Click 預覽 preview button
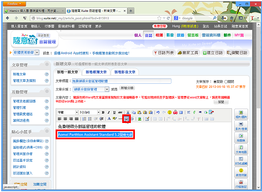This screenshot has height=192, width=262. click(x=221, y=102)
